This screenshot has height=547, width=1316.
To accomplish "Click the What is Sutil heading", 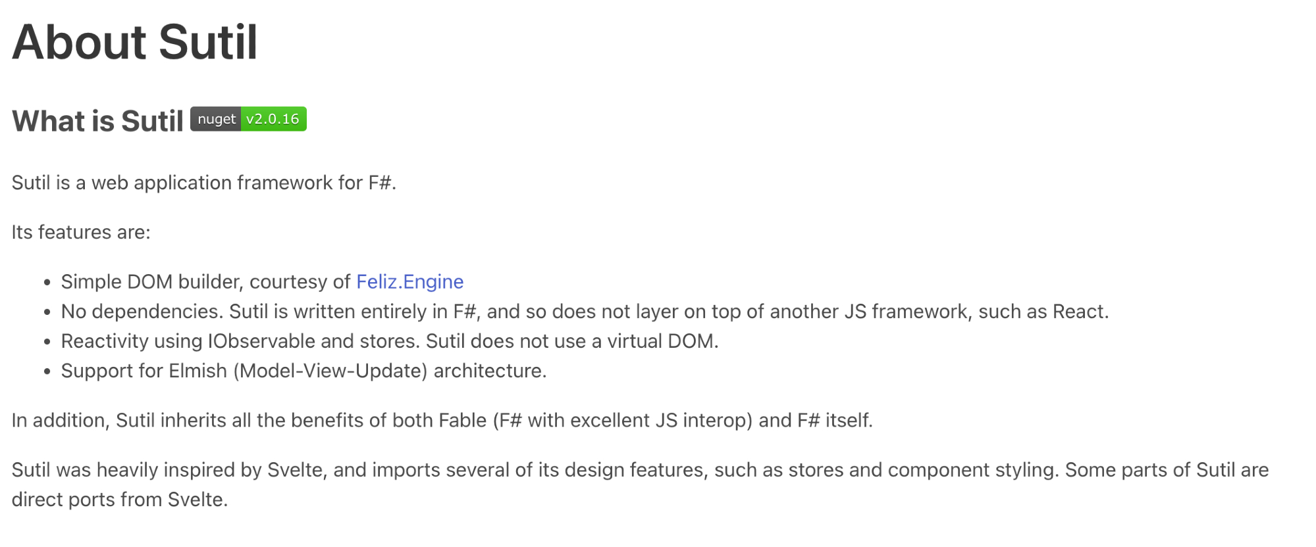I will pyautogui.click(x=97, y=121).
